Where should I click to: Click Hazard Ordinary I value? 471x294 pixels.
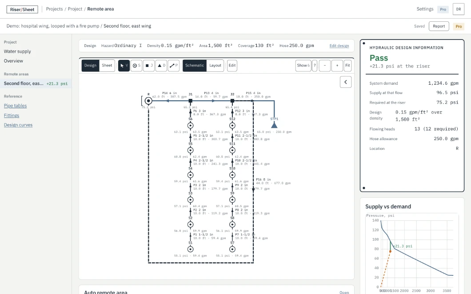click(128, 46)
